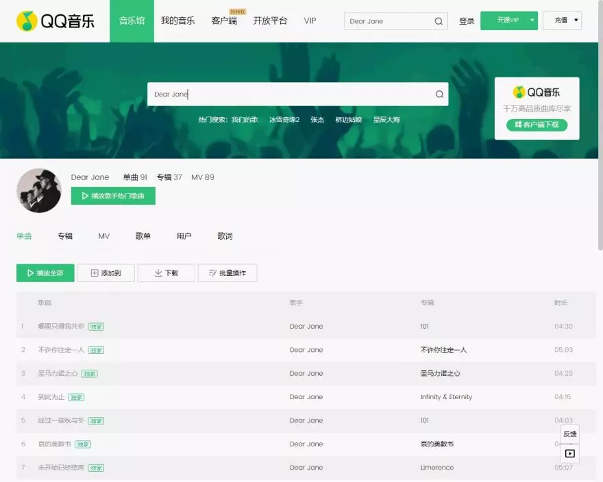Open 我的音乐 in top navigation
The image size is (603, 482).
[177, 21]
